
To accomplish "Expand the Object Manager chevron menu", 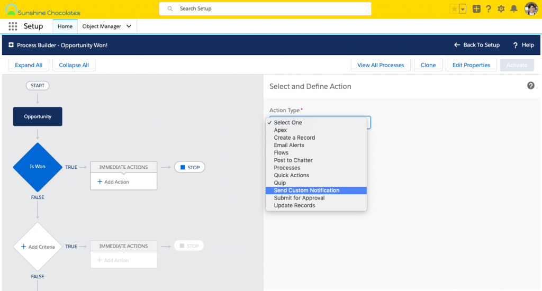I will (x=129, y=26).
